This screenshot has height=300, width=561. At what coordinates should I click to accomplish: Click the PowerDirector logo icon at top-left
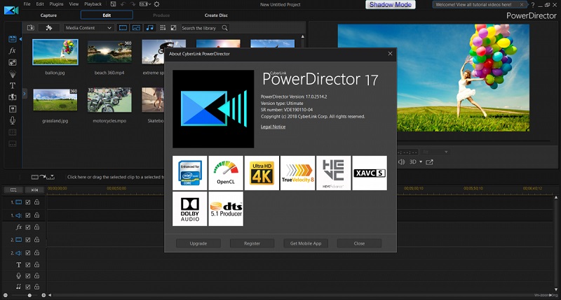(11, 10)
